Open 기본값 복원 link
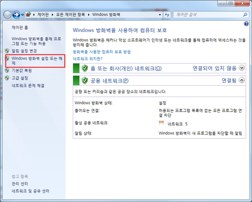The height and width of the screenshot is (202, 252). (22, 71)
